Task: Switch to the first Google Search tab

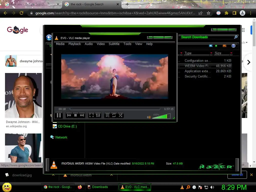Action: (x=31, y=4)
